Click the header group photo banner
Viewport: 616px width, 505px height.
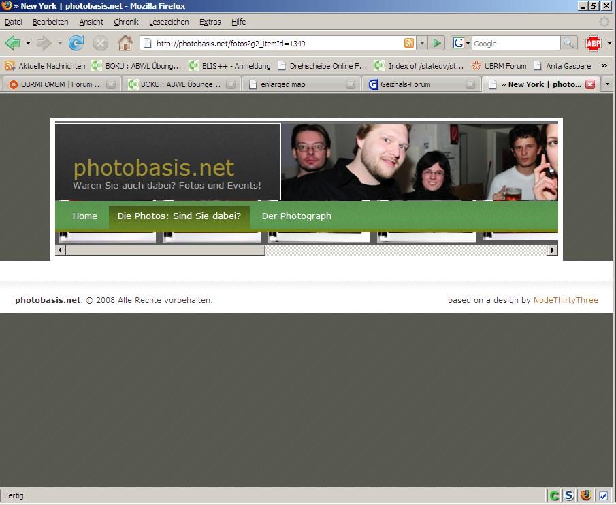click(x=419, y=162)
